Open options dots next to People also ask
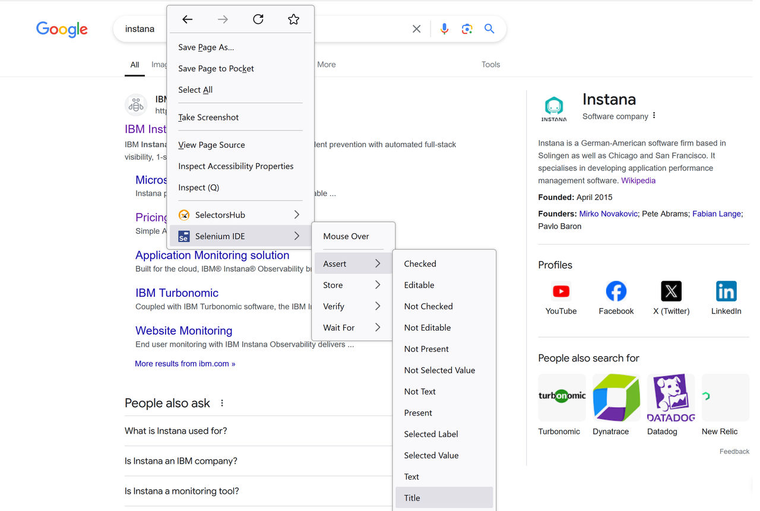This screenshot has width=760, height=511. point(222,403)
